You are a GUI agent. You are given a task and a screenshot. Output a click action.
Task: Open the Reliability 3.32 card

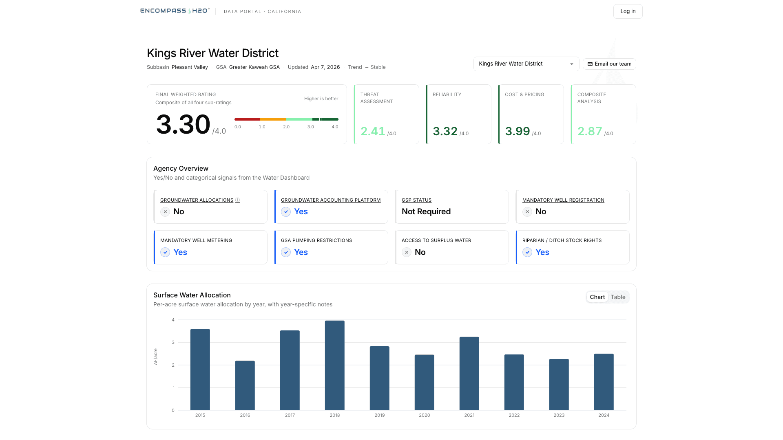tap(459, 114)
